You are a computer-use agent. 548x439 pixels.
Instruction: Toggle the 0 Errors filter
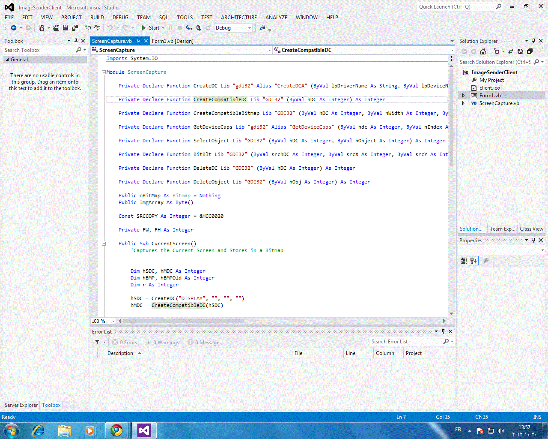(x=125, y=342)
